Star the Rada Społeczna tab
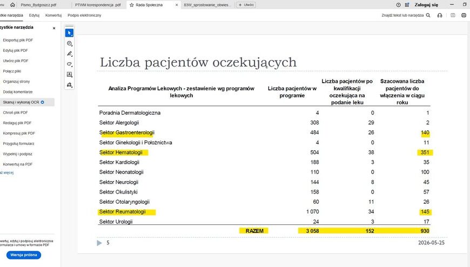Image resolution: width=470 pixels, height=267 pixels. coord(132,5)
